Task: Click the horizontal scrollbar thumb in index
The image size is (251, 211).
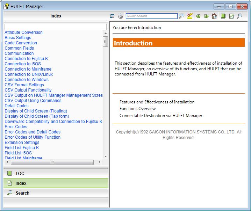Action: click(52, 162)
